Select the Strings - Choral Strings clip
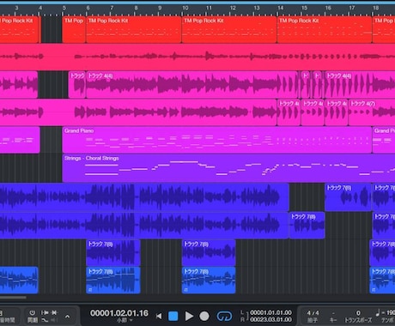 click(x=228, y=168)
